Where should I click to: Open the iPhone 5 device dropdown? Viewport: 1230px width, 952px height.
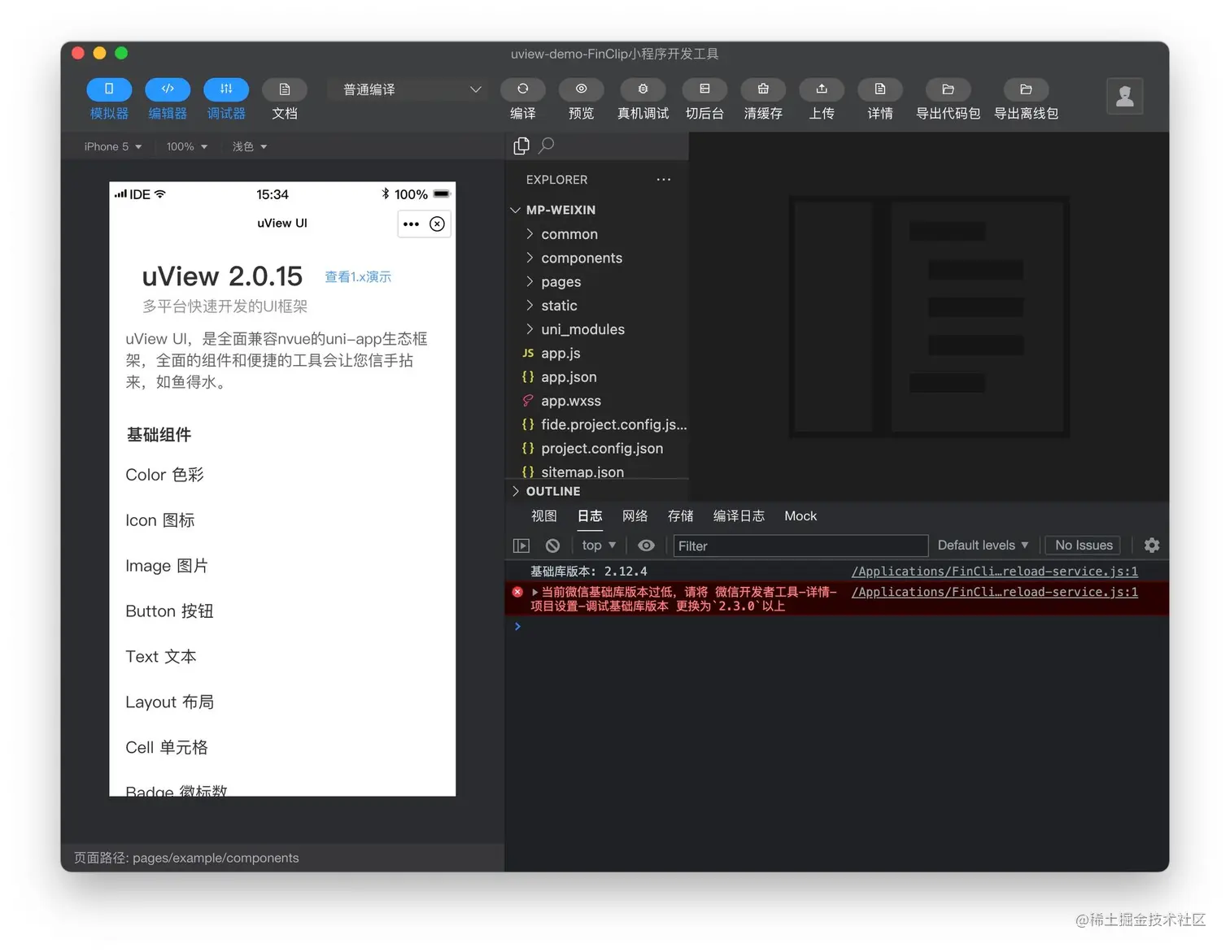[x=113, y=146]
